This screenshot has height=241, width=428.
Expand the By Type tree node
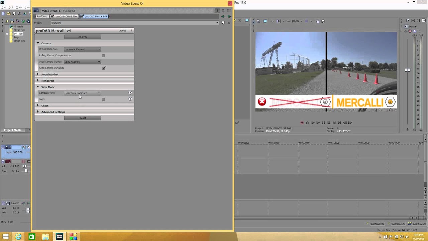click(x=7, y=34)
